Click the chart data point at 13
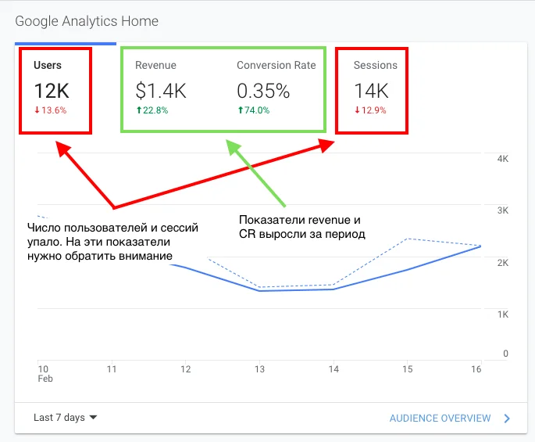 click(x=260, y=291)
